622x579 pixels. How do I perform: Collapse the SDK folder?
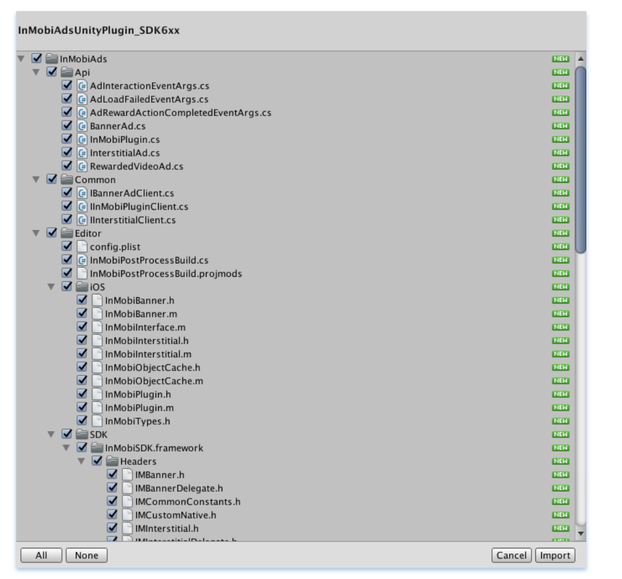(51, 434)
